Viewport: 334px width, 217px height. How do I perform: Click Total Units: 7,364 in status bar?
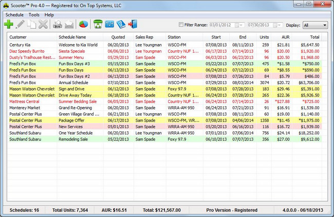pos(70,210)
